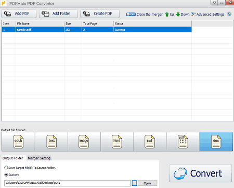Screen dimensions: 234x188
Task: Click the output folder path field
Action: point(68,183)
